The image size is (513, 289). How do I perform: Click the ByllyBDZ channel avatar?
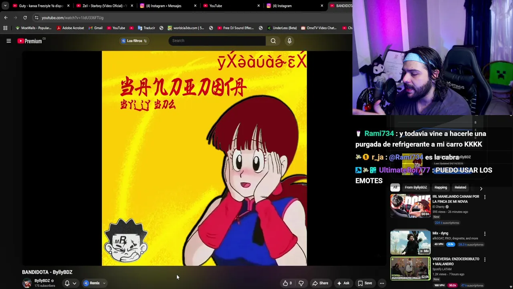tap(27, 283)
